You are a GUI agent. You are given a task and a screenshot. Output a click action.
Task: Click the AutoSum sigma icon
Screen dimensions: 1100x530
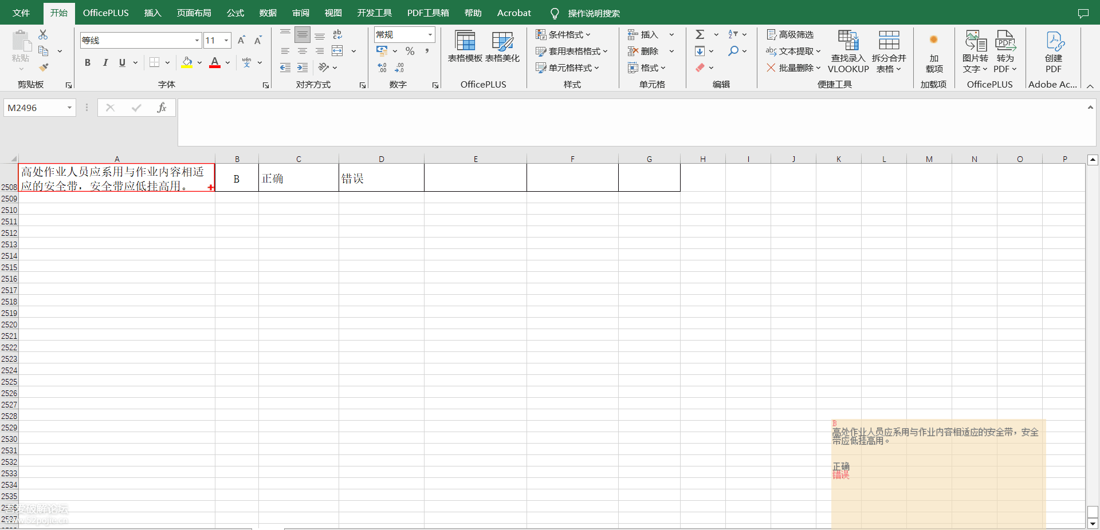[x=700, y=34]
